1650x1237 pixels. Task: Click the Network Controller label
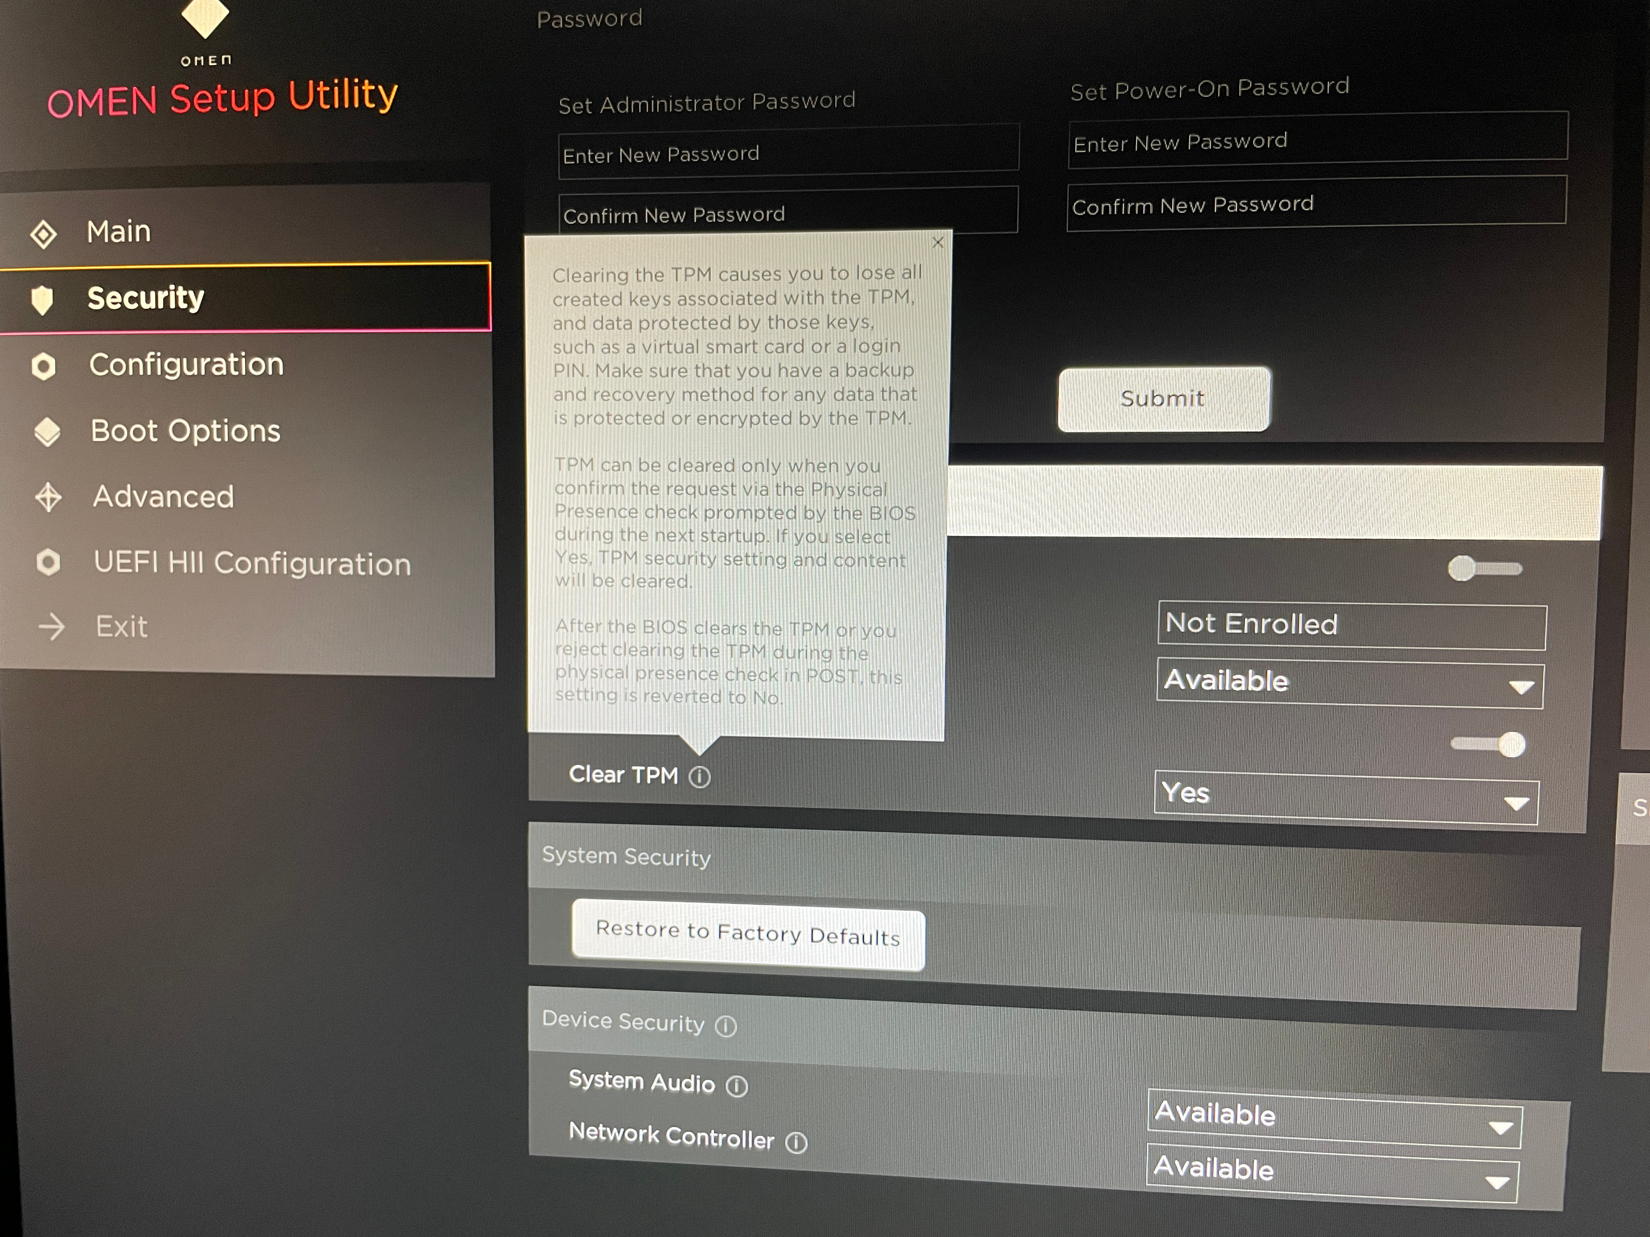[x=672, y=1136]
